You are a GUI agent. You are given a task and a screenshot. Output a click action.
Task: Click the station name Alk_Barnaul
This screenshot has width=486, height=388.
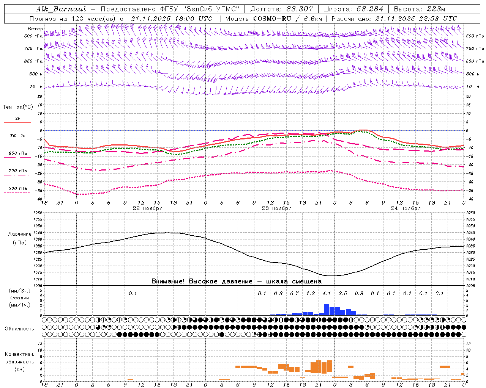(x=61, y=9)
